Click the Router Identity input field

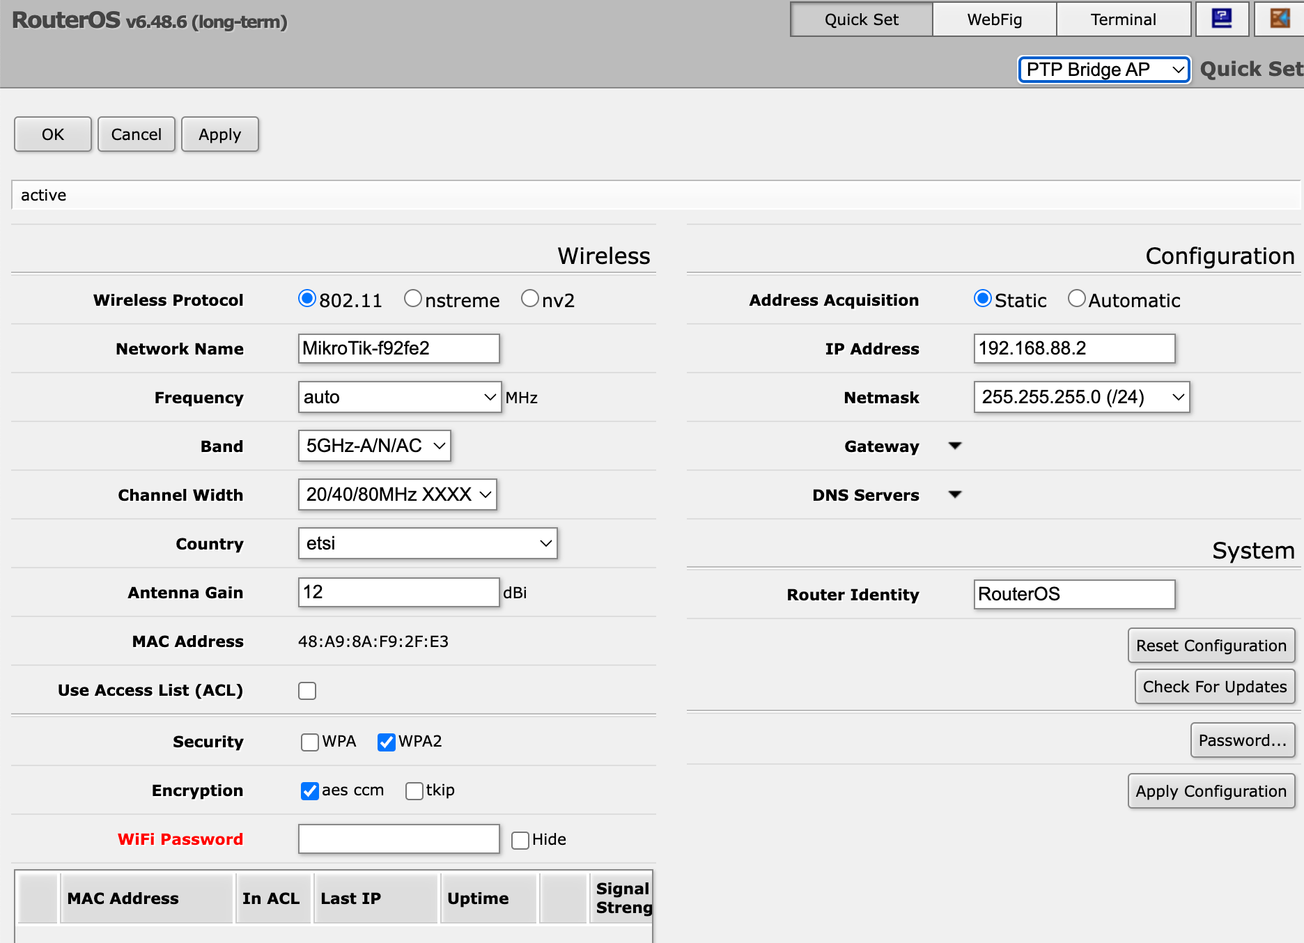coord(1075,594)
